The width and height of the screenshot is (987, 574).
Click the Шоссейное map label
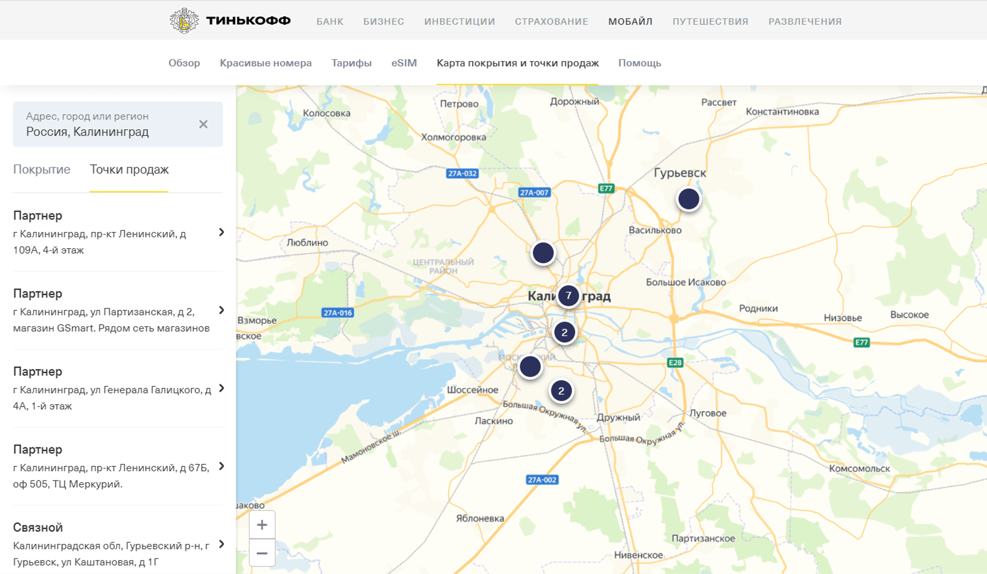[472, 390]
